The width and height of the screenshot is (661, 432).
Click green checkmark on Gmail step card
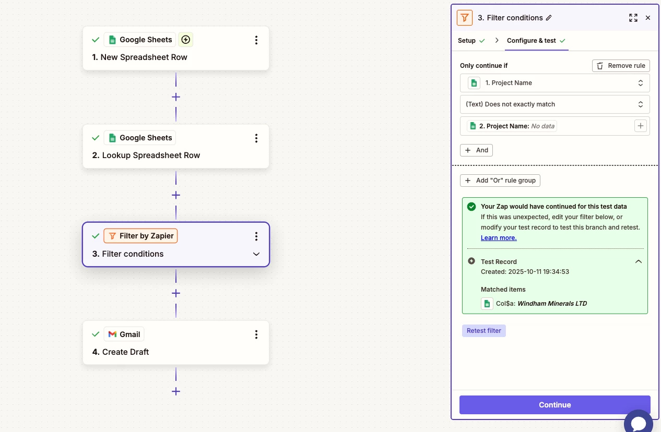tap(96, 334)
